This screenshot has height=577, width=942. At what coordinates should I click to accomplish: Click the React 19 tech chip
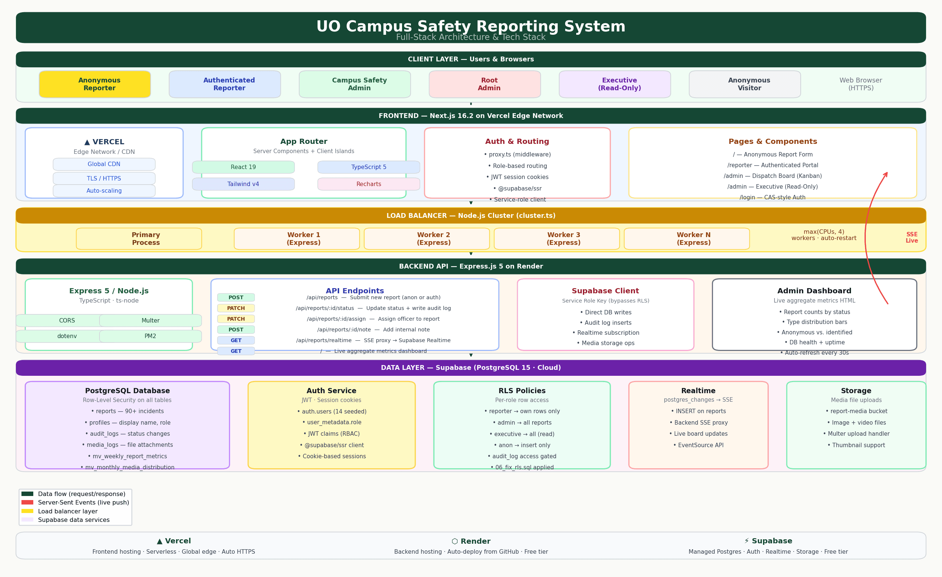[x=243, y=167]
